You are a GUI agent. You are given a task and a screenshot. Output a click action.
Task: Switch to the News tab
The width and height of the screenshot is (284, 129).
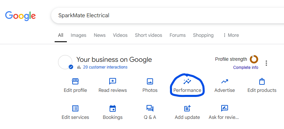(100, 35)
